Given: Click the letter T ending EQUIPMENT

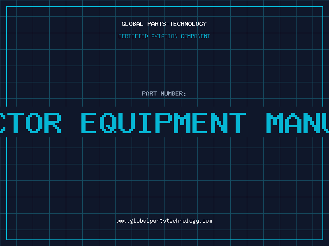Looking at the screenshot, I should [x=238, y=123].
